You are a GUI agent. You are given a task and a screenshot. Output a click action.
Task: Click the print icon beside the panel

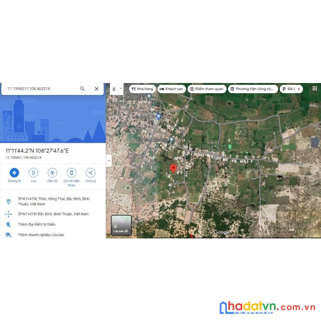[114, 89]
